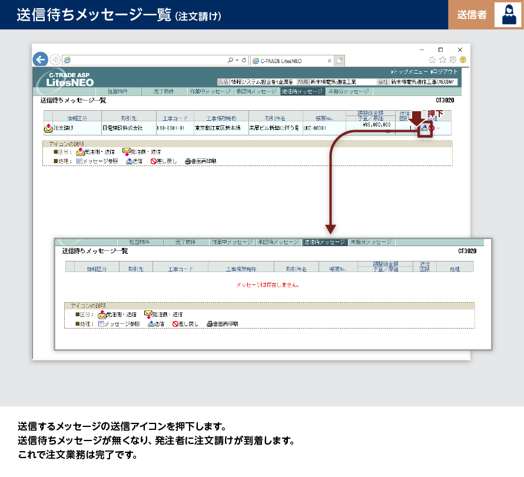This screenshot has width=524, height=477.
Task: Click the browser back arrow button
Action: point(40,59)
